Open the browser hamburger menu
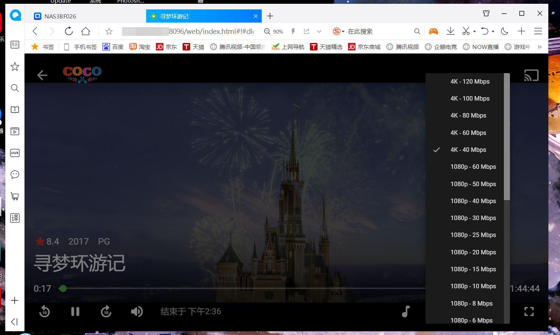The height and width of the screenshot is (335, 560). [538, 31]
